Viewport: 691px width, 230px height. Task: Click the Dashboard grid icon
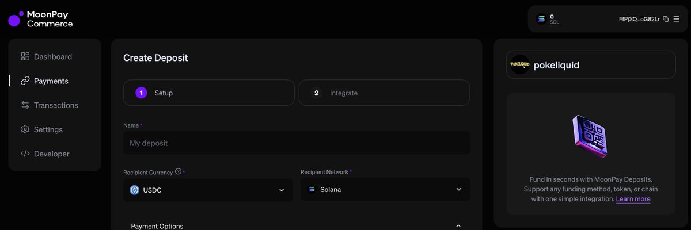[x=25, y=56]
